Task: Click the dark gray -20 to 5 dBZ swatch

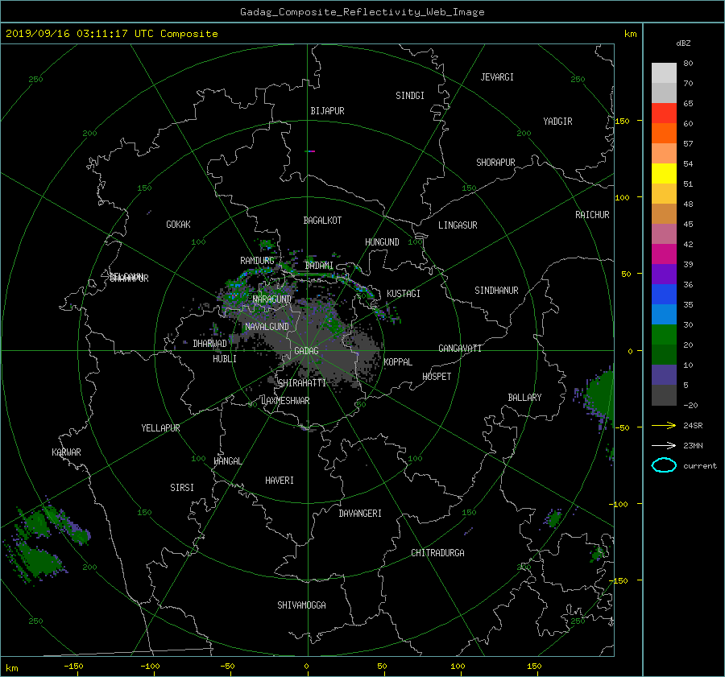Action: (x=664, y=395)
